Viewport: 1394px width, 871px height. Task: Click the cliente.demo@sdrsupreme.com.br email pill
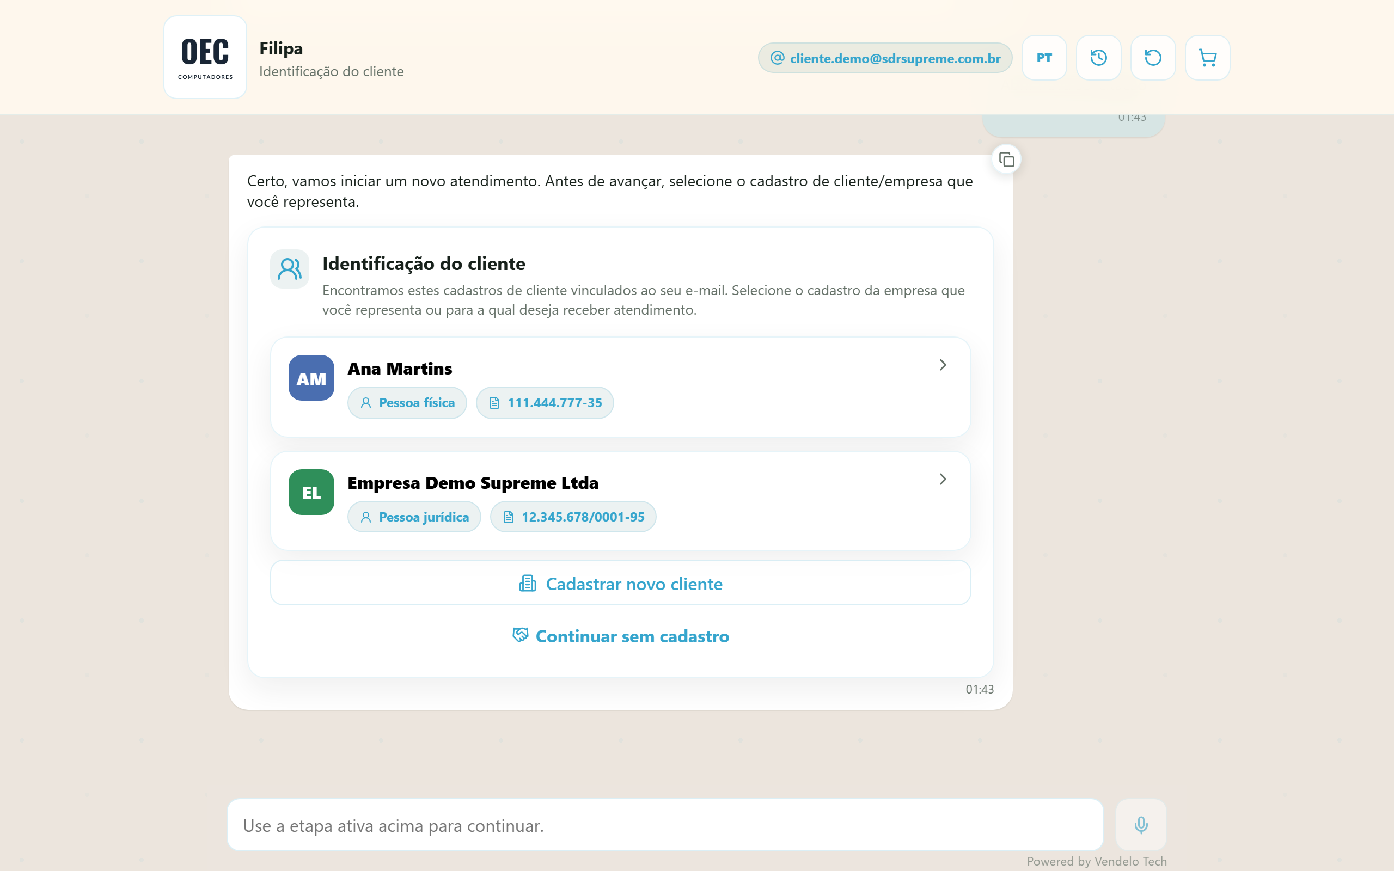885,58
